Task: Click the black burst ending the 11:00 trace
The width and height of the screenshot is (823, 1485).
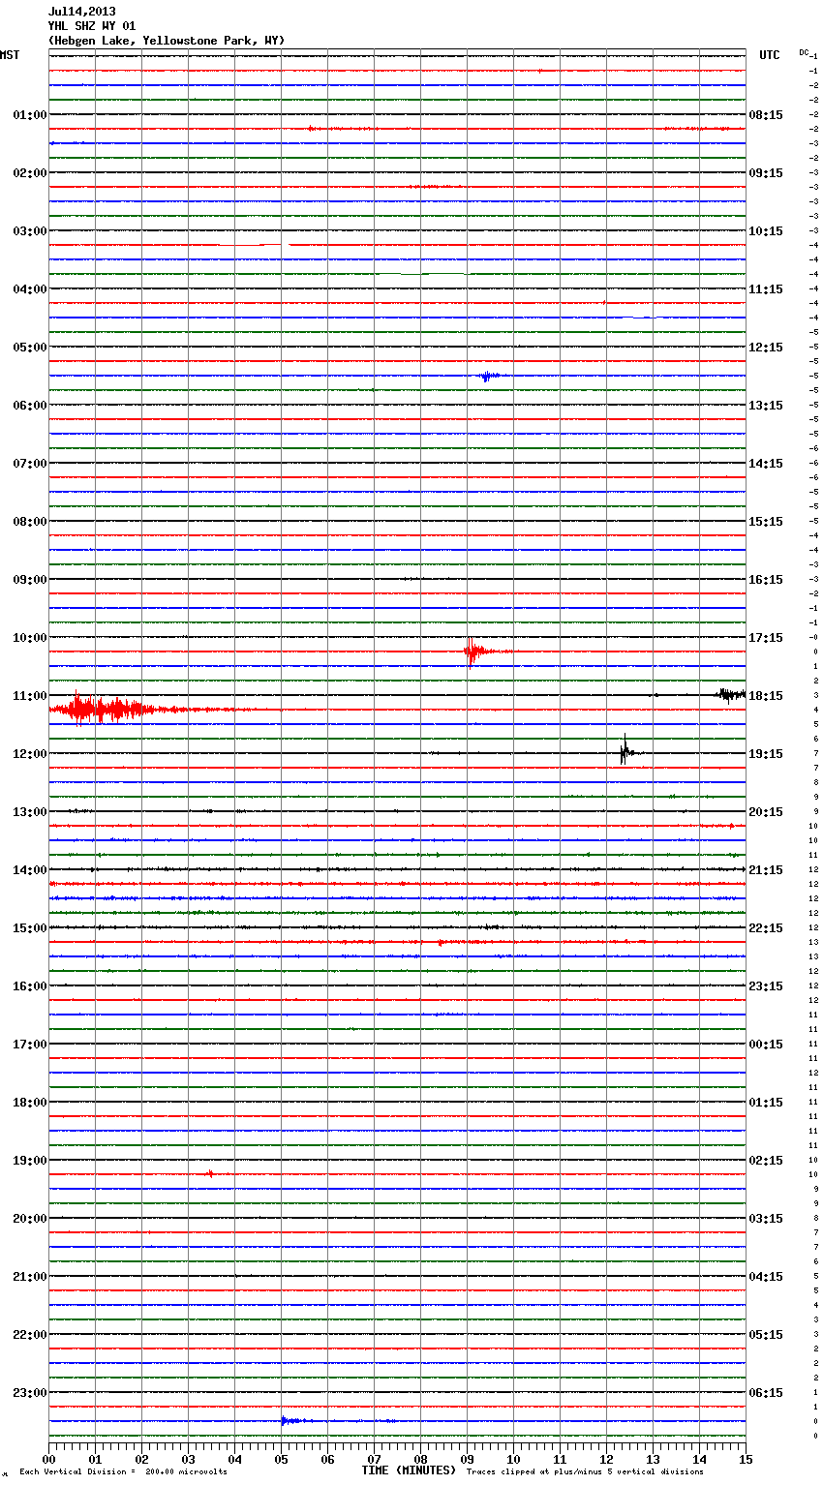Action: coord(731,694)
